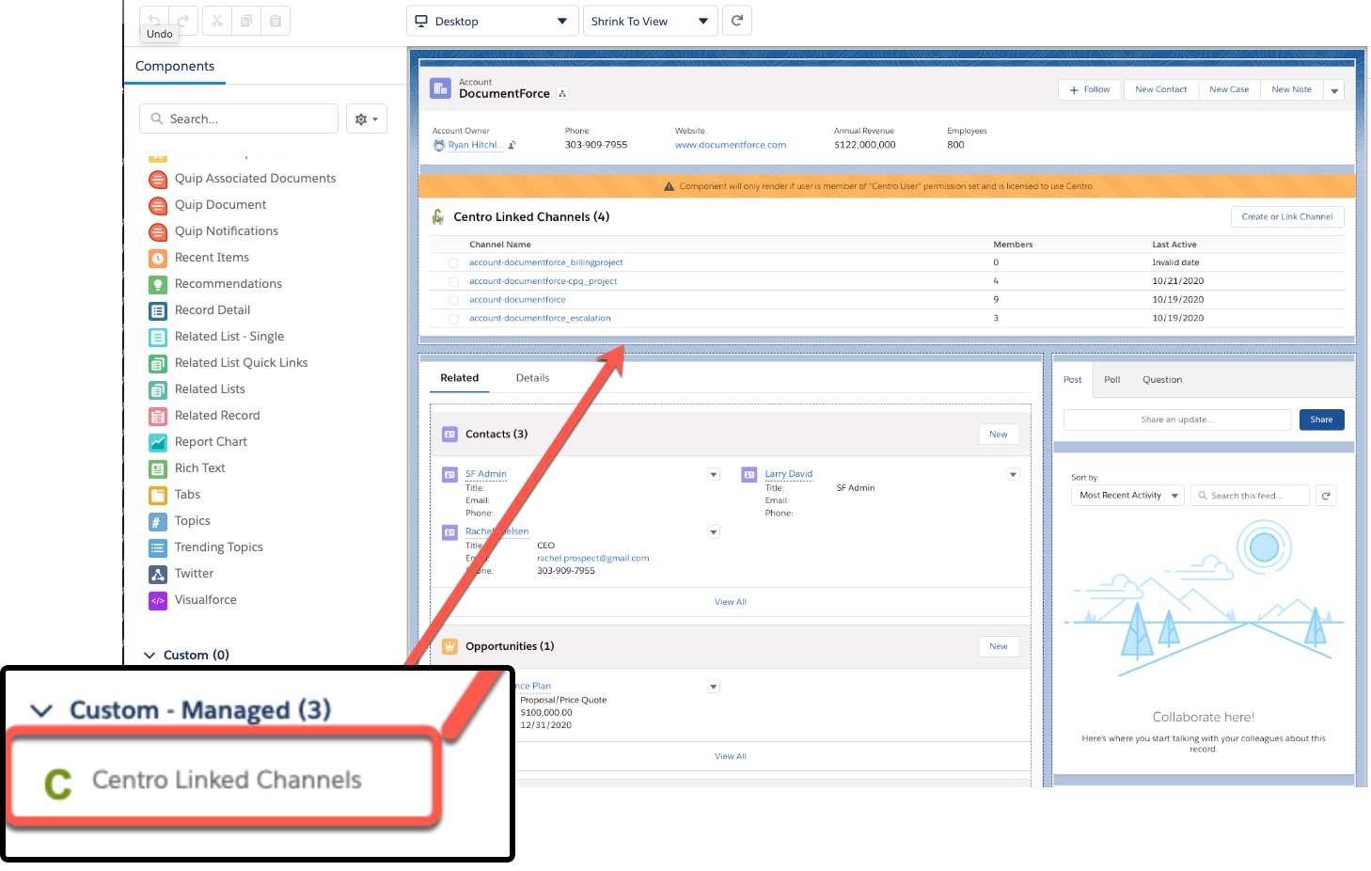Select radio for account-documentforce-cpq_project row
Viewport: 1371px width, 871px height.
[453, 281]
